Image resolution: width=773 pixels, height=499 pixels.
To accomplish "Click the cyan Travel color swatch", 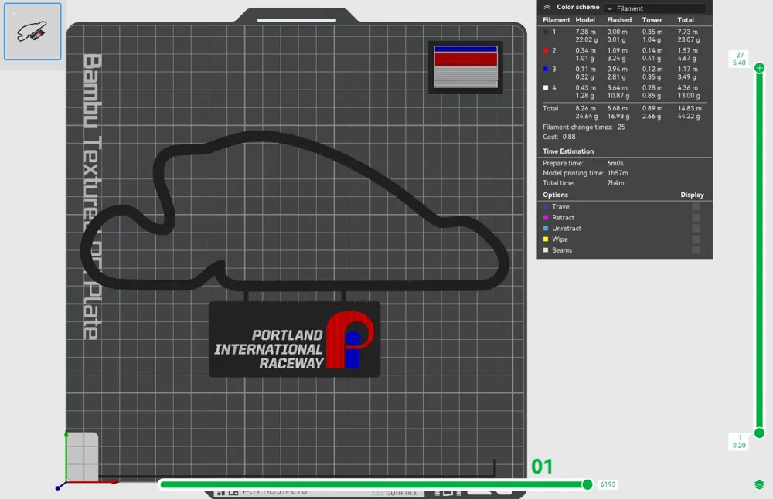I will coord(547,206).
